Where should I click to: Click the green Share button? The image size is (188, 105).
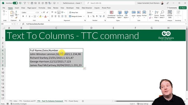coord(183,8)
